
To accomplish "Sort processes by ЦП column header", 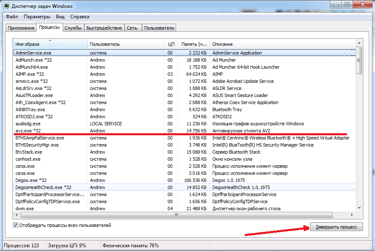I will point(171,44).
